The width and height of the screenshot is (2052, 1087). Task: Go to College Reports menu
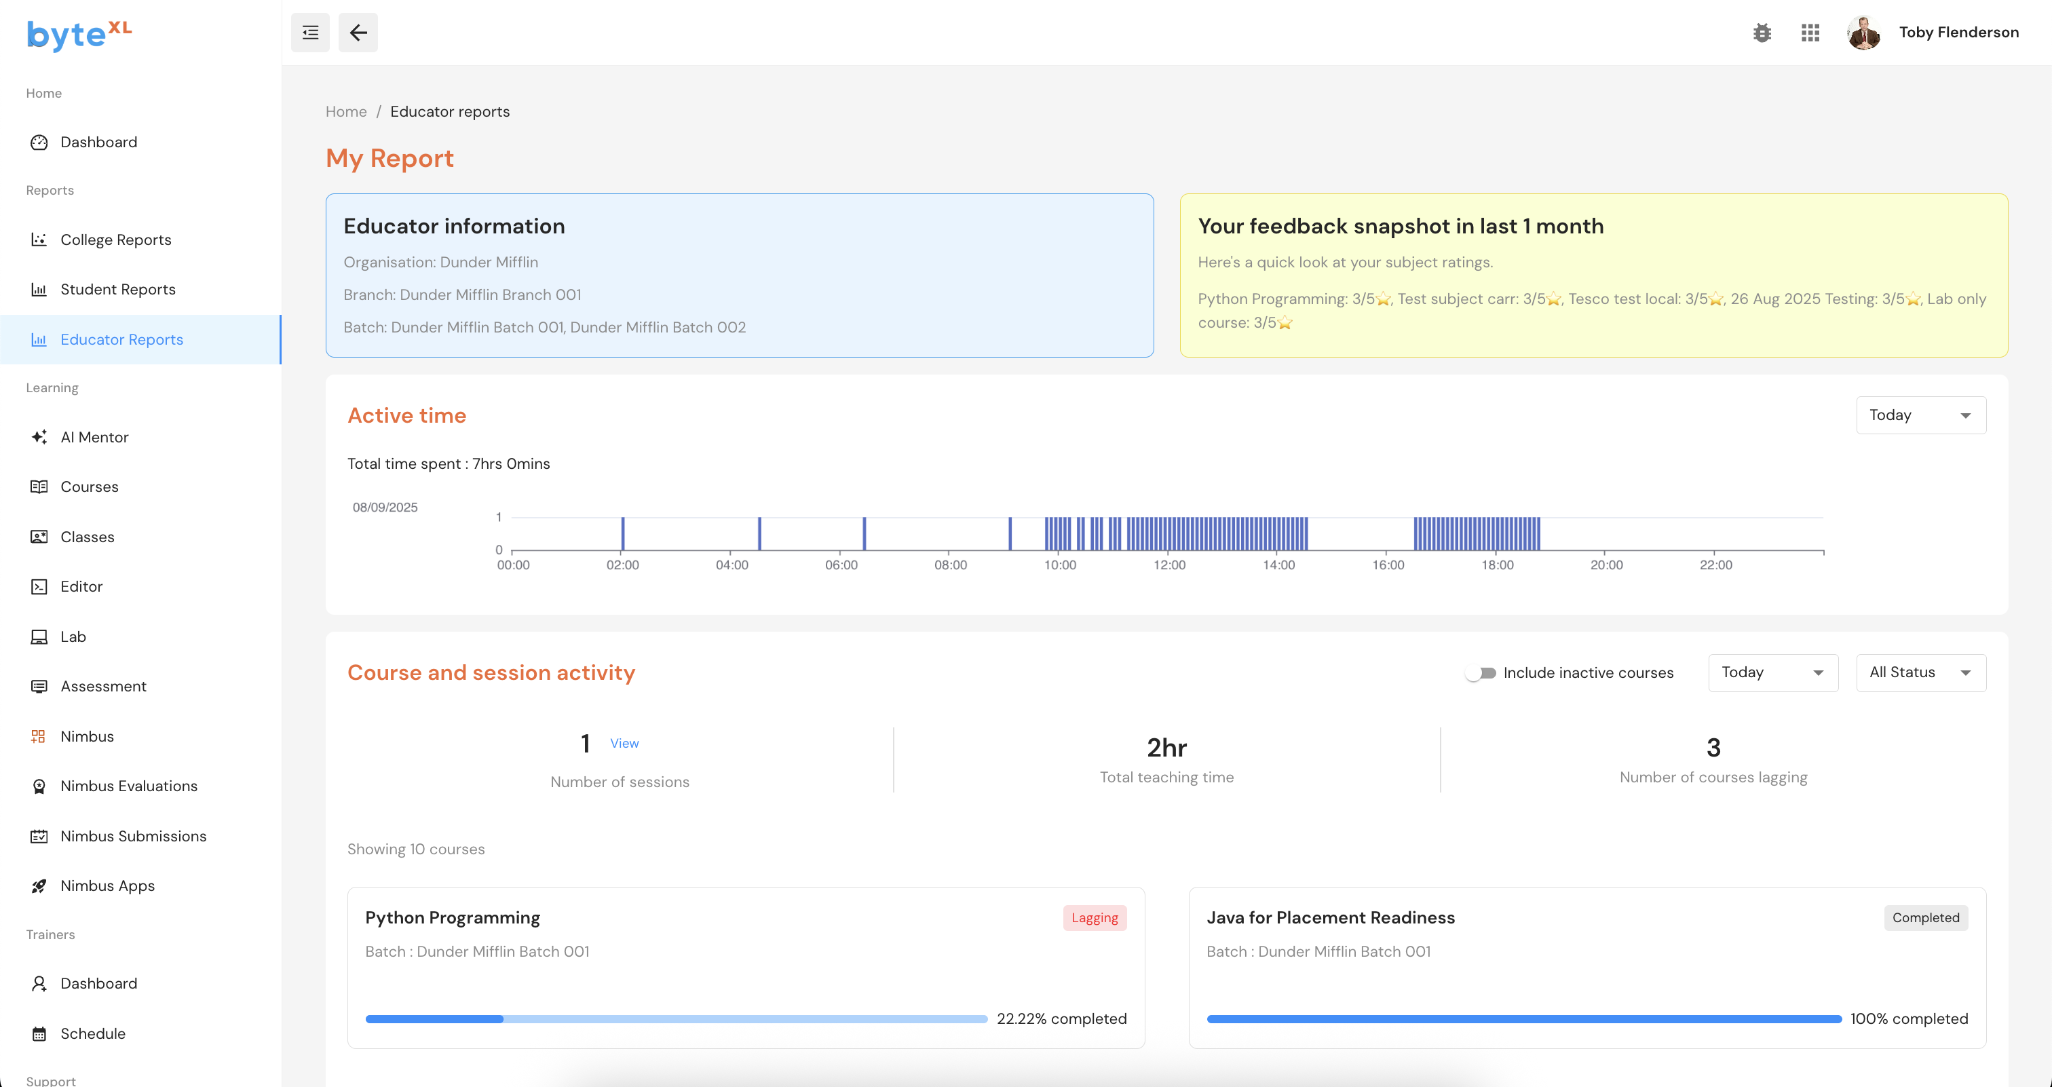pyautogui.click(x=115, y=240)
